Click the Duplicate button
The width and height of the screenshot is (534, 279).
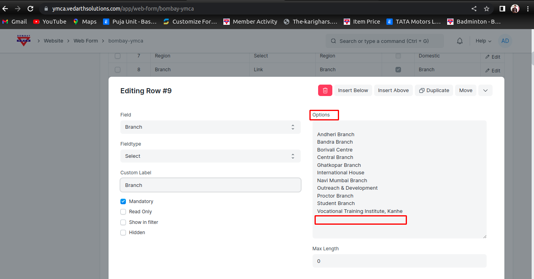point(434,91)
